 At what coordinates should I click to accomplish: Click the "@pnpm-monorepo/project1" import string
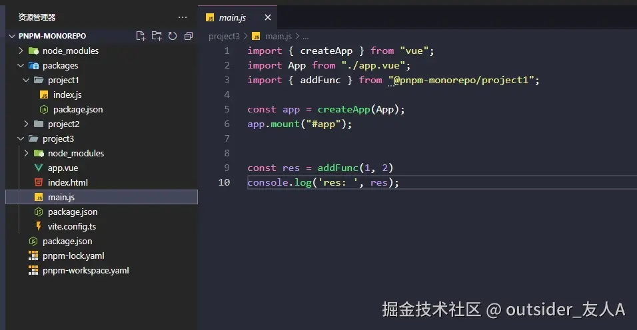[461, 80]
